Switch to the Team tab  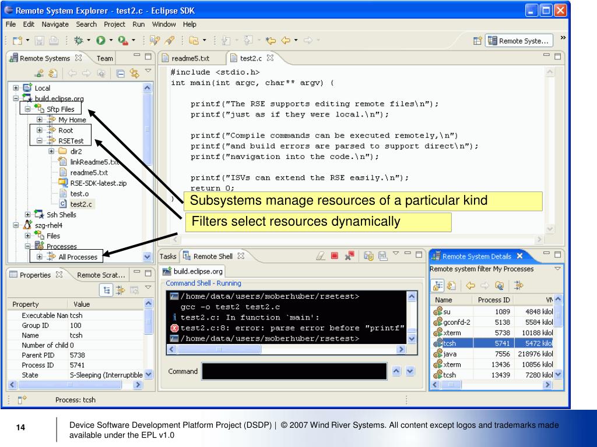coord(105,58)
